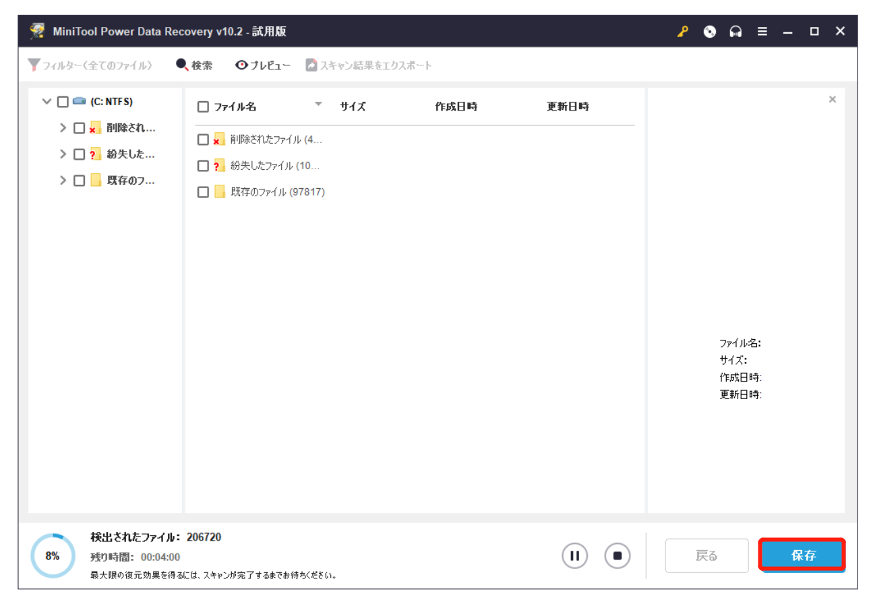Expand the 紛失した… tree node

[x=63, y=154]
